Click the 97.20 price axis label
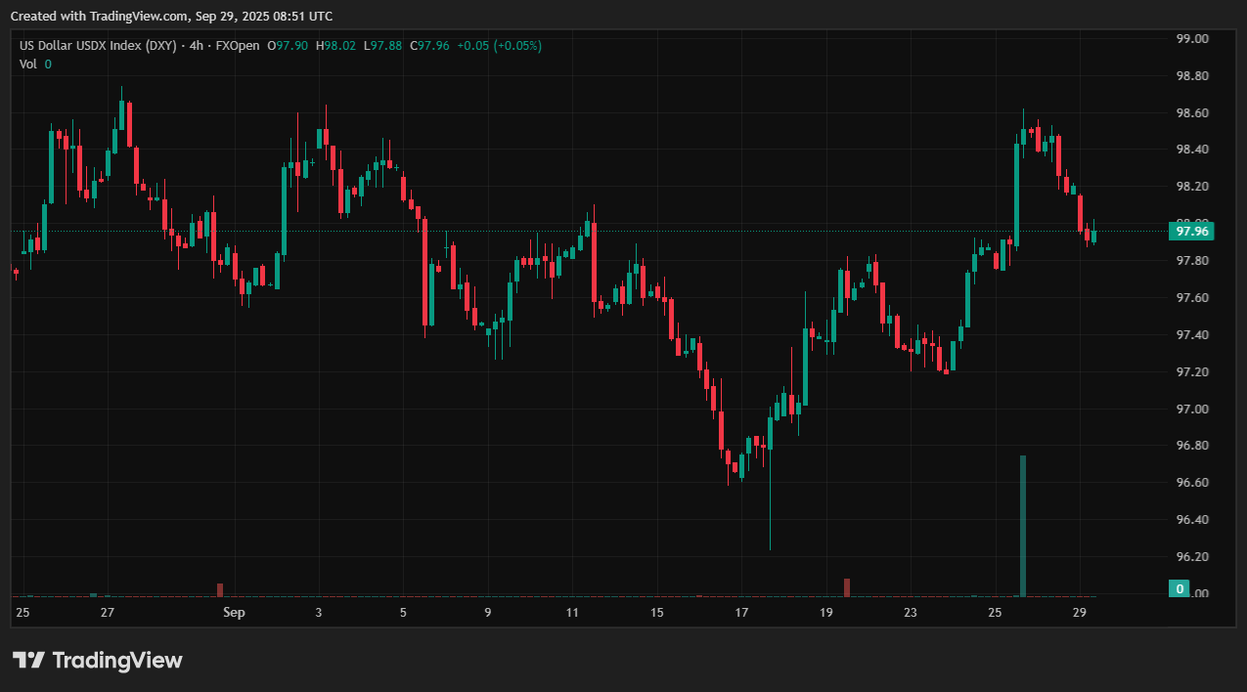1247x692 pixels. pos(1192,372)
